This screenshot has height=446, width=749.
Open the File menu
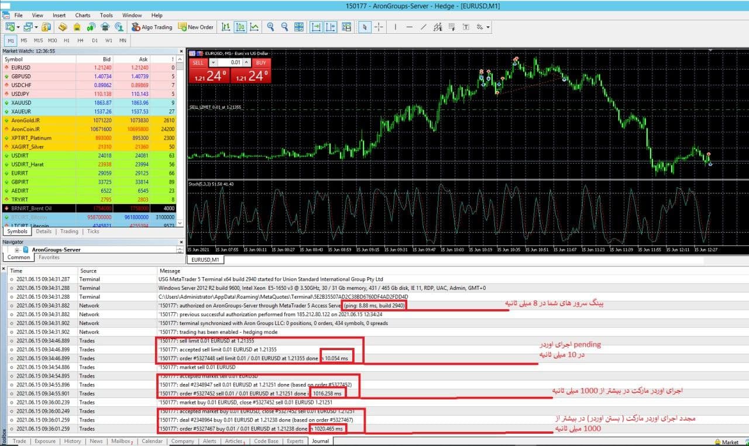(x=18, y=15)
